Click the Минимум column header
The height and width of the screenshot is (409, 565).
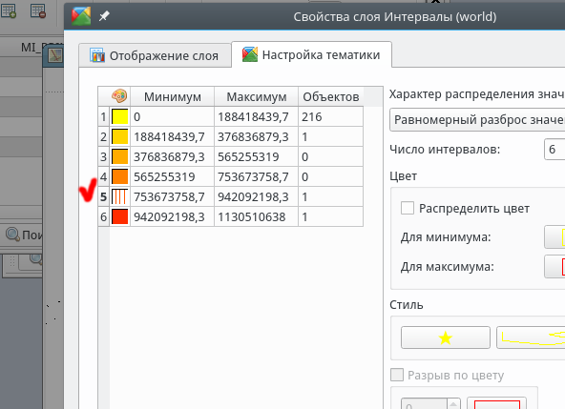click(x=172, y=96)
